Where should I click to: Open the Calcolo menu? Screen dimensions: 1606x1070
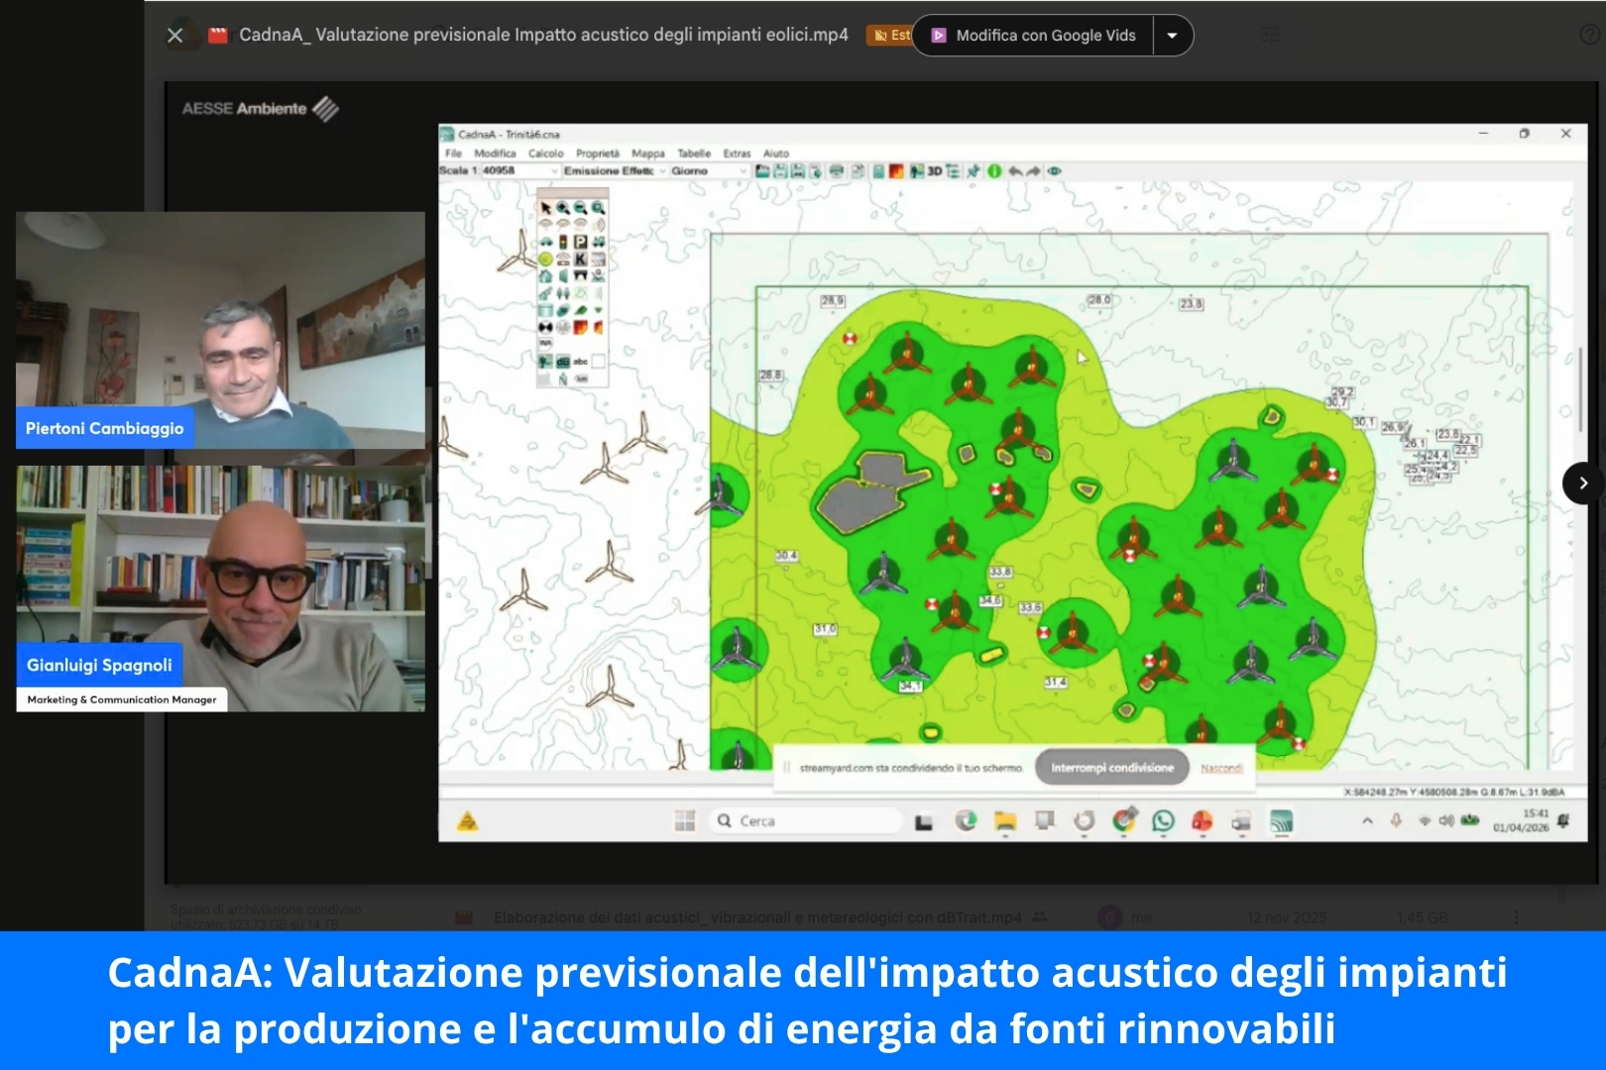click(x=545, y=154)
